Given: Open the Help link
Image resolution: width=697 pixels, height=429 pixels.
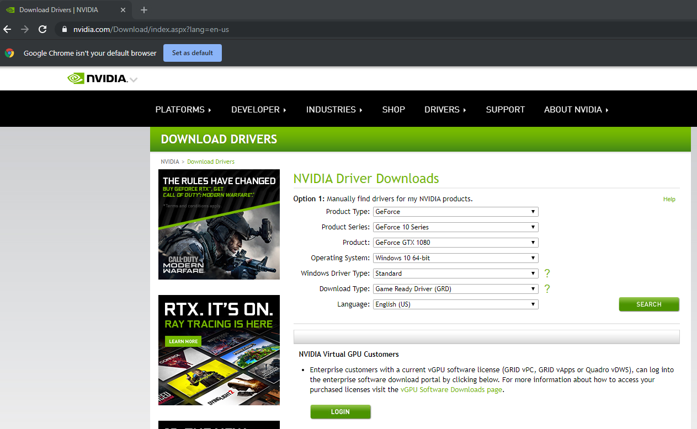Looking at the screenshot, I should 669,199.
